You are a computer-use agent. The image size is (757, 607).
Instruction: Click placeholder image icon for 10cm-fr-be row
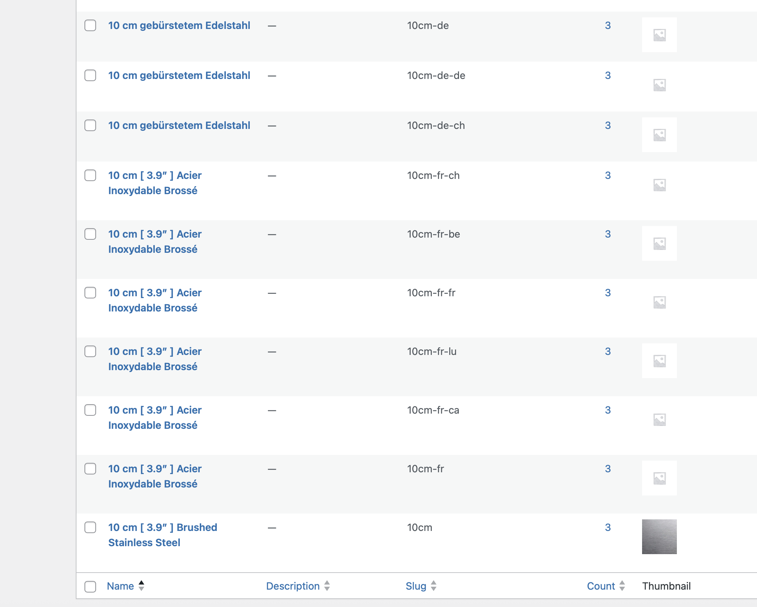point(659,243)
